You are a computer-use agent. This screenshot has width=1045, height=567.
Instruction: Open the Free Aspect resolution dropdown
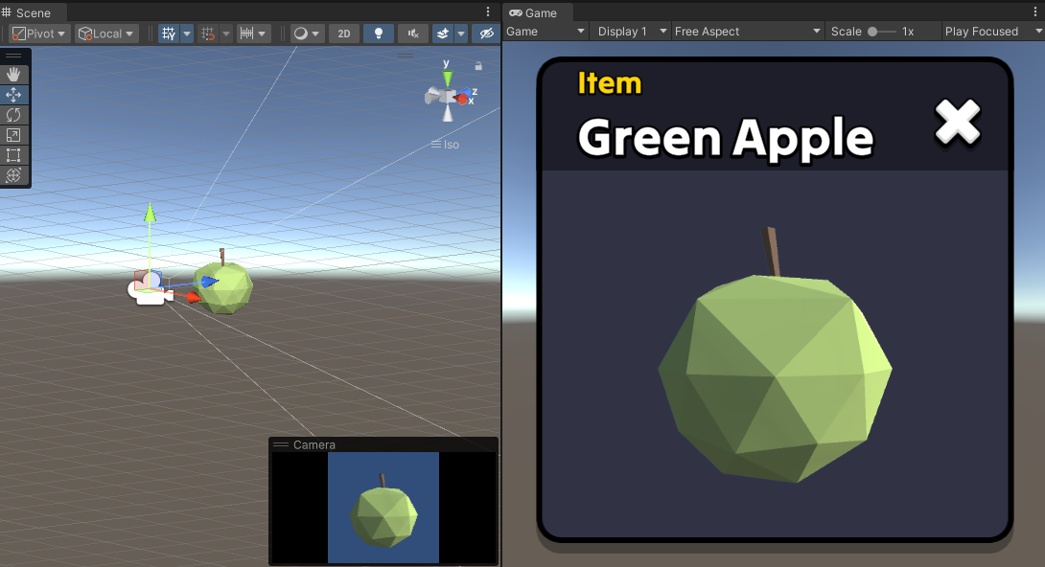pyautogui.click(x=747, y=32)
